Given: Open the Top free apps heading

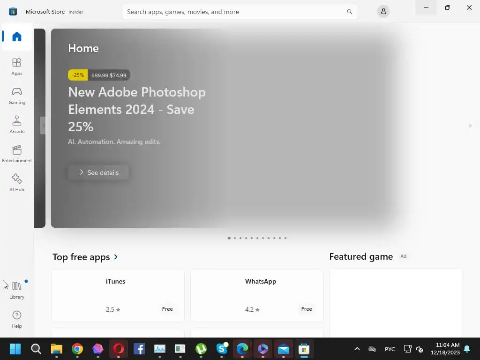Looking at the screenshot, I should (81, 257).
